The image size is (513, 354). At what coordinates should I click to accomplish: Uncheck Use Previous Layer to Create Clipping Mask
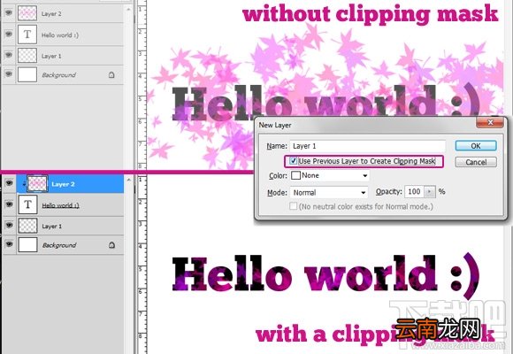[x=294, y=161]
